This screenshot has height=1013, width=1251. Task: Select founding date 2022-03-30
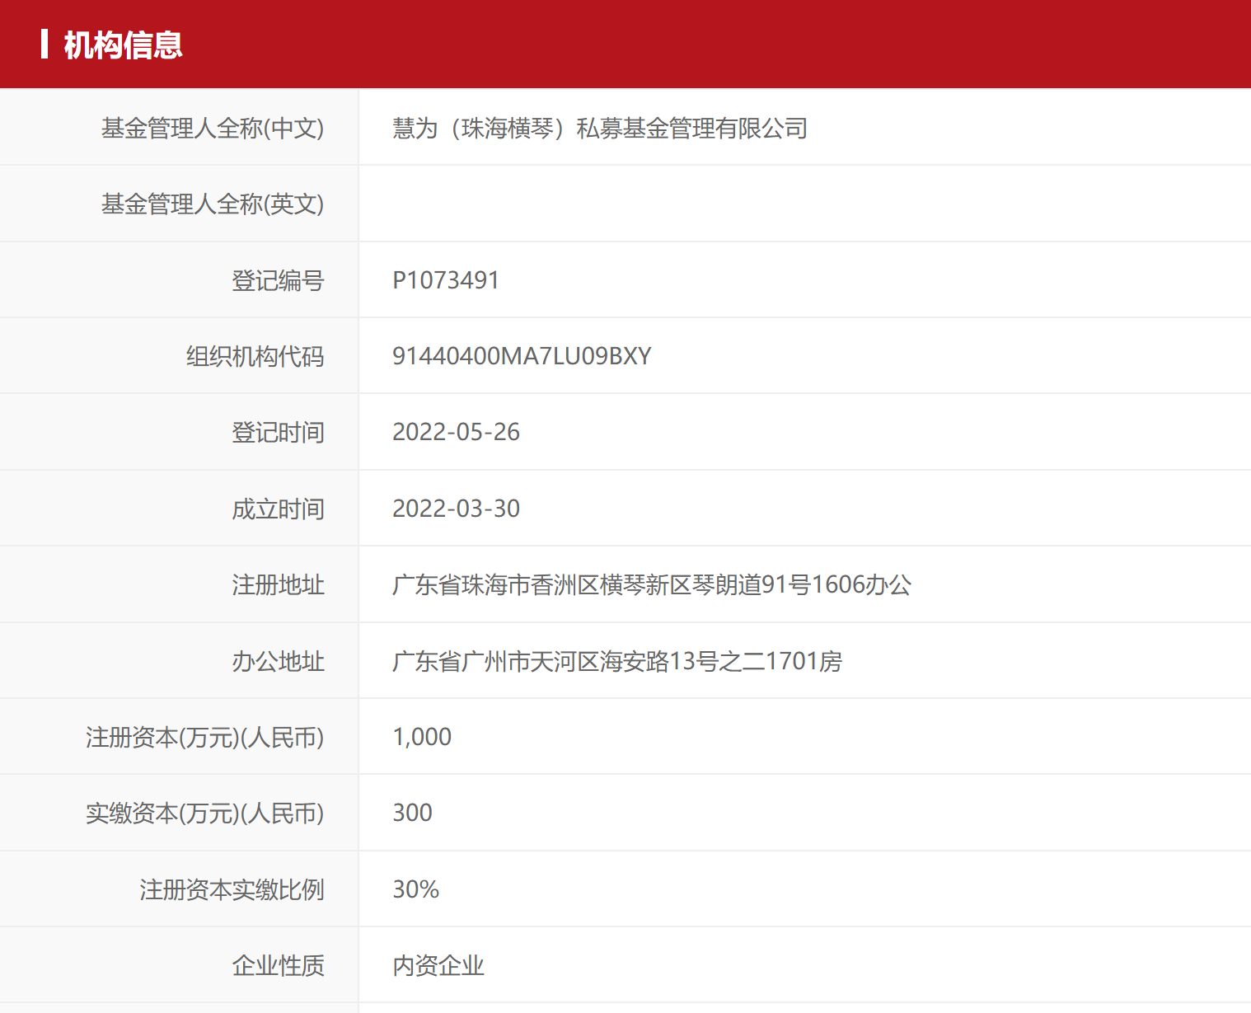pos(456,509)
